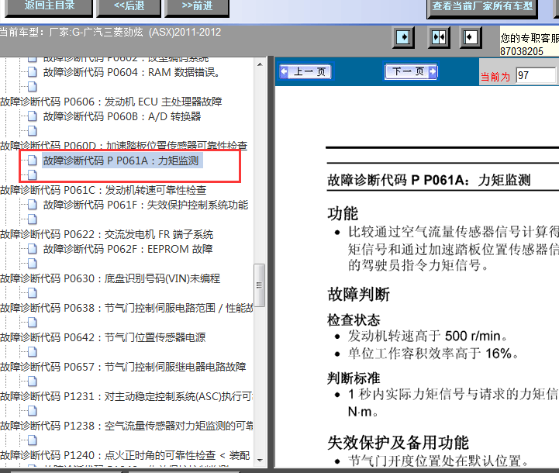Go to previous page with 上一页
The height and width of the screenshot is (473, 559).
(306, 71)
